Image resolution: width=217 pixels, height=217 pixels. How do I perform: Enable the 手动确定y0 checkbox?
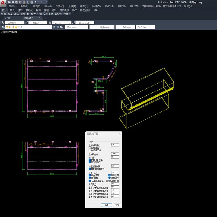click(x=90, y=150)
